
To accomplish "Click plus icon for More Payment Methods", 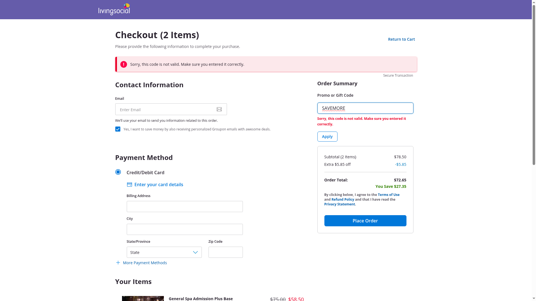I will (118, 263).
